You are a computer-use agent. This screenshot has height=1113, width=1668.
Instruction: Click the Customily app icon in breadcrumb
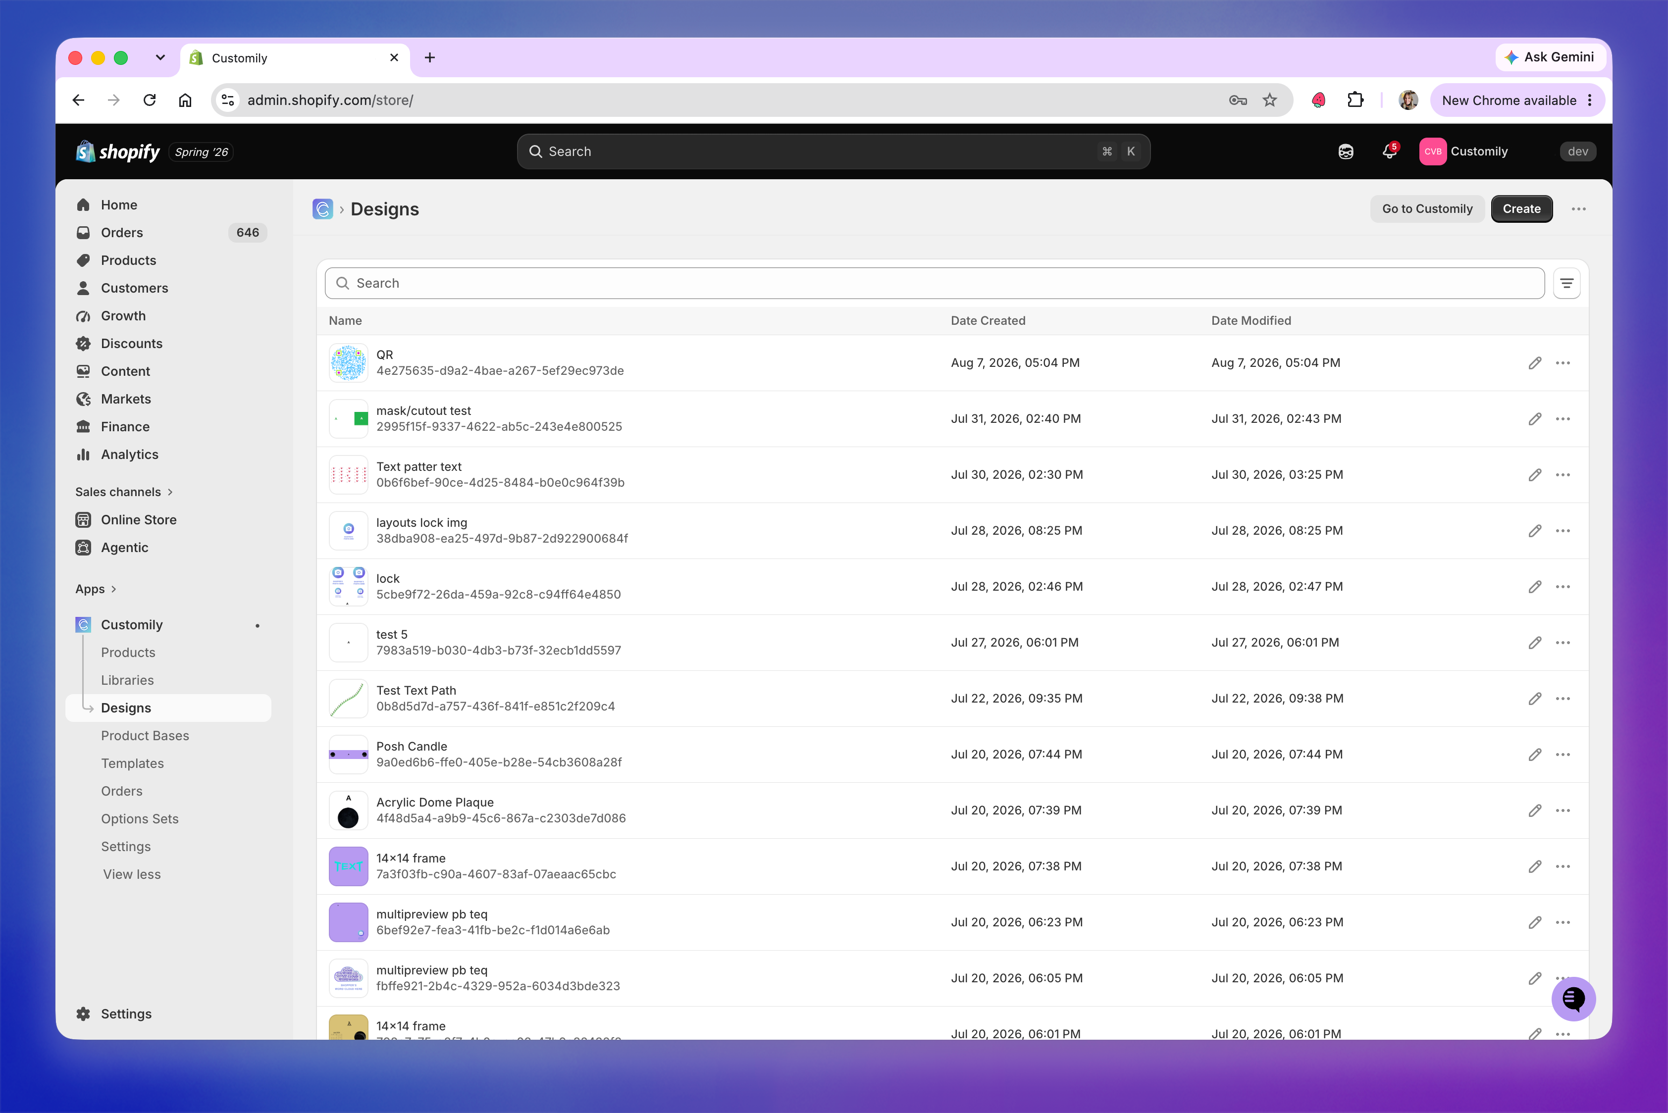(322, 209)
